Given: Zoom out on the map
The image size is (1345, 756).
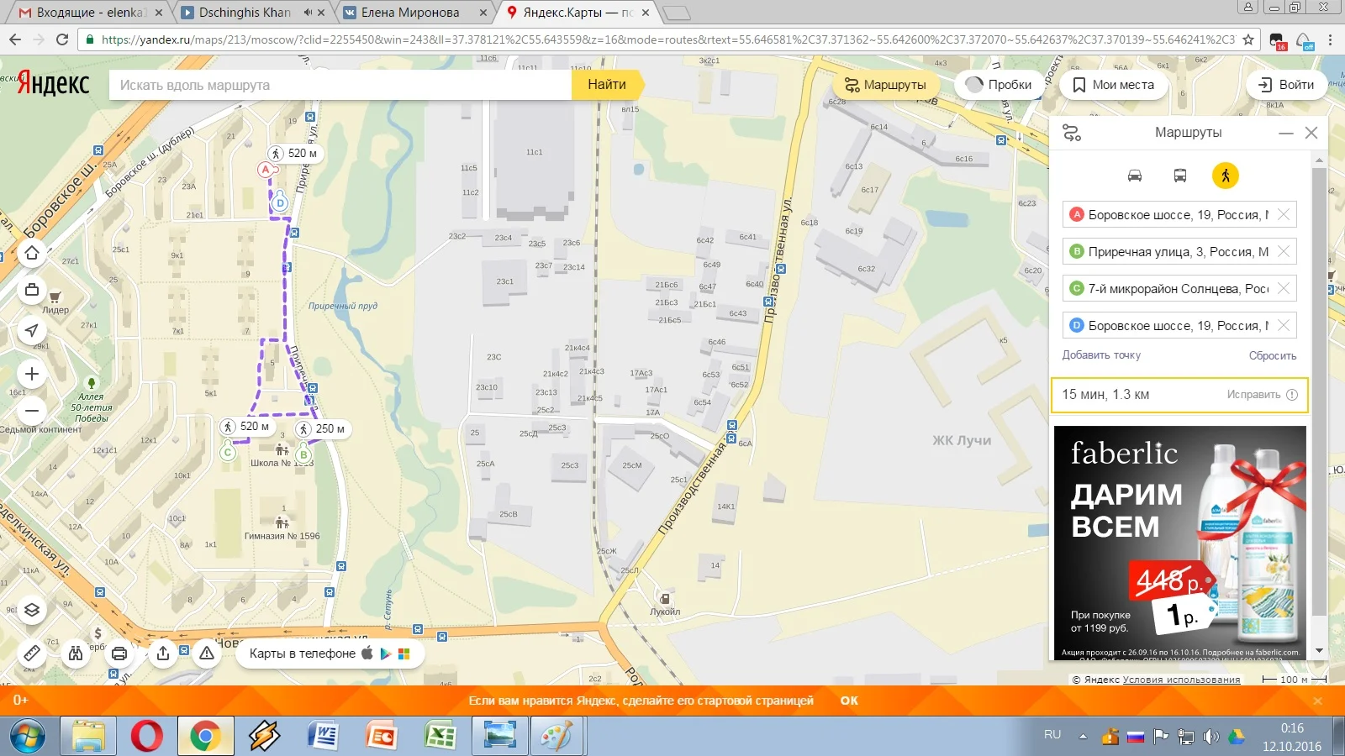Looking at the screenshot, I should 32,411.
